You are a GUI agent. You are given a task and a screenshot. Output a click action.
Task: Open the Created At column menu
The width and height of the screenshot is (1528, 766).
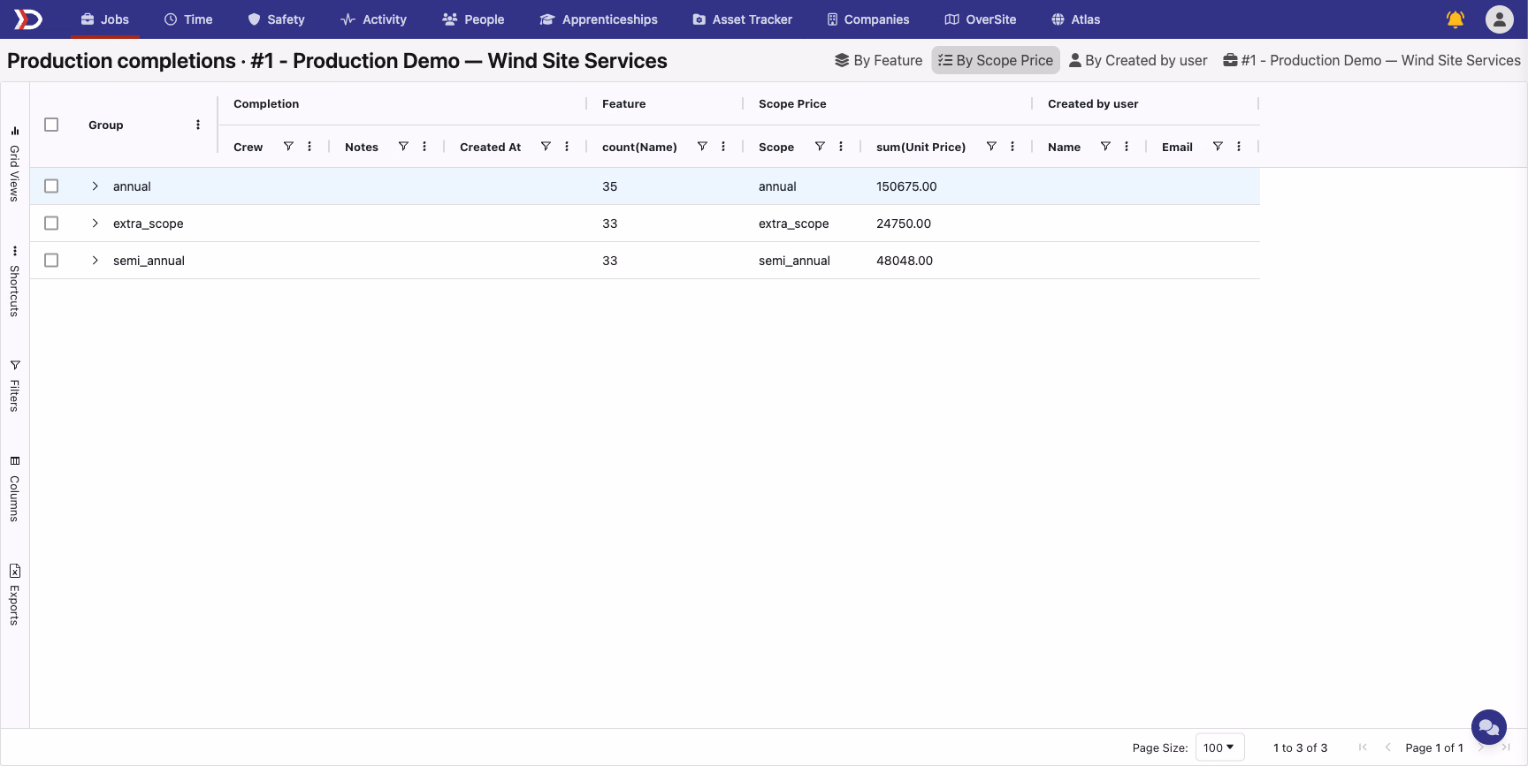coord(567,147)
